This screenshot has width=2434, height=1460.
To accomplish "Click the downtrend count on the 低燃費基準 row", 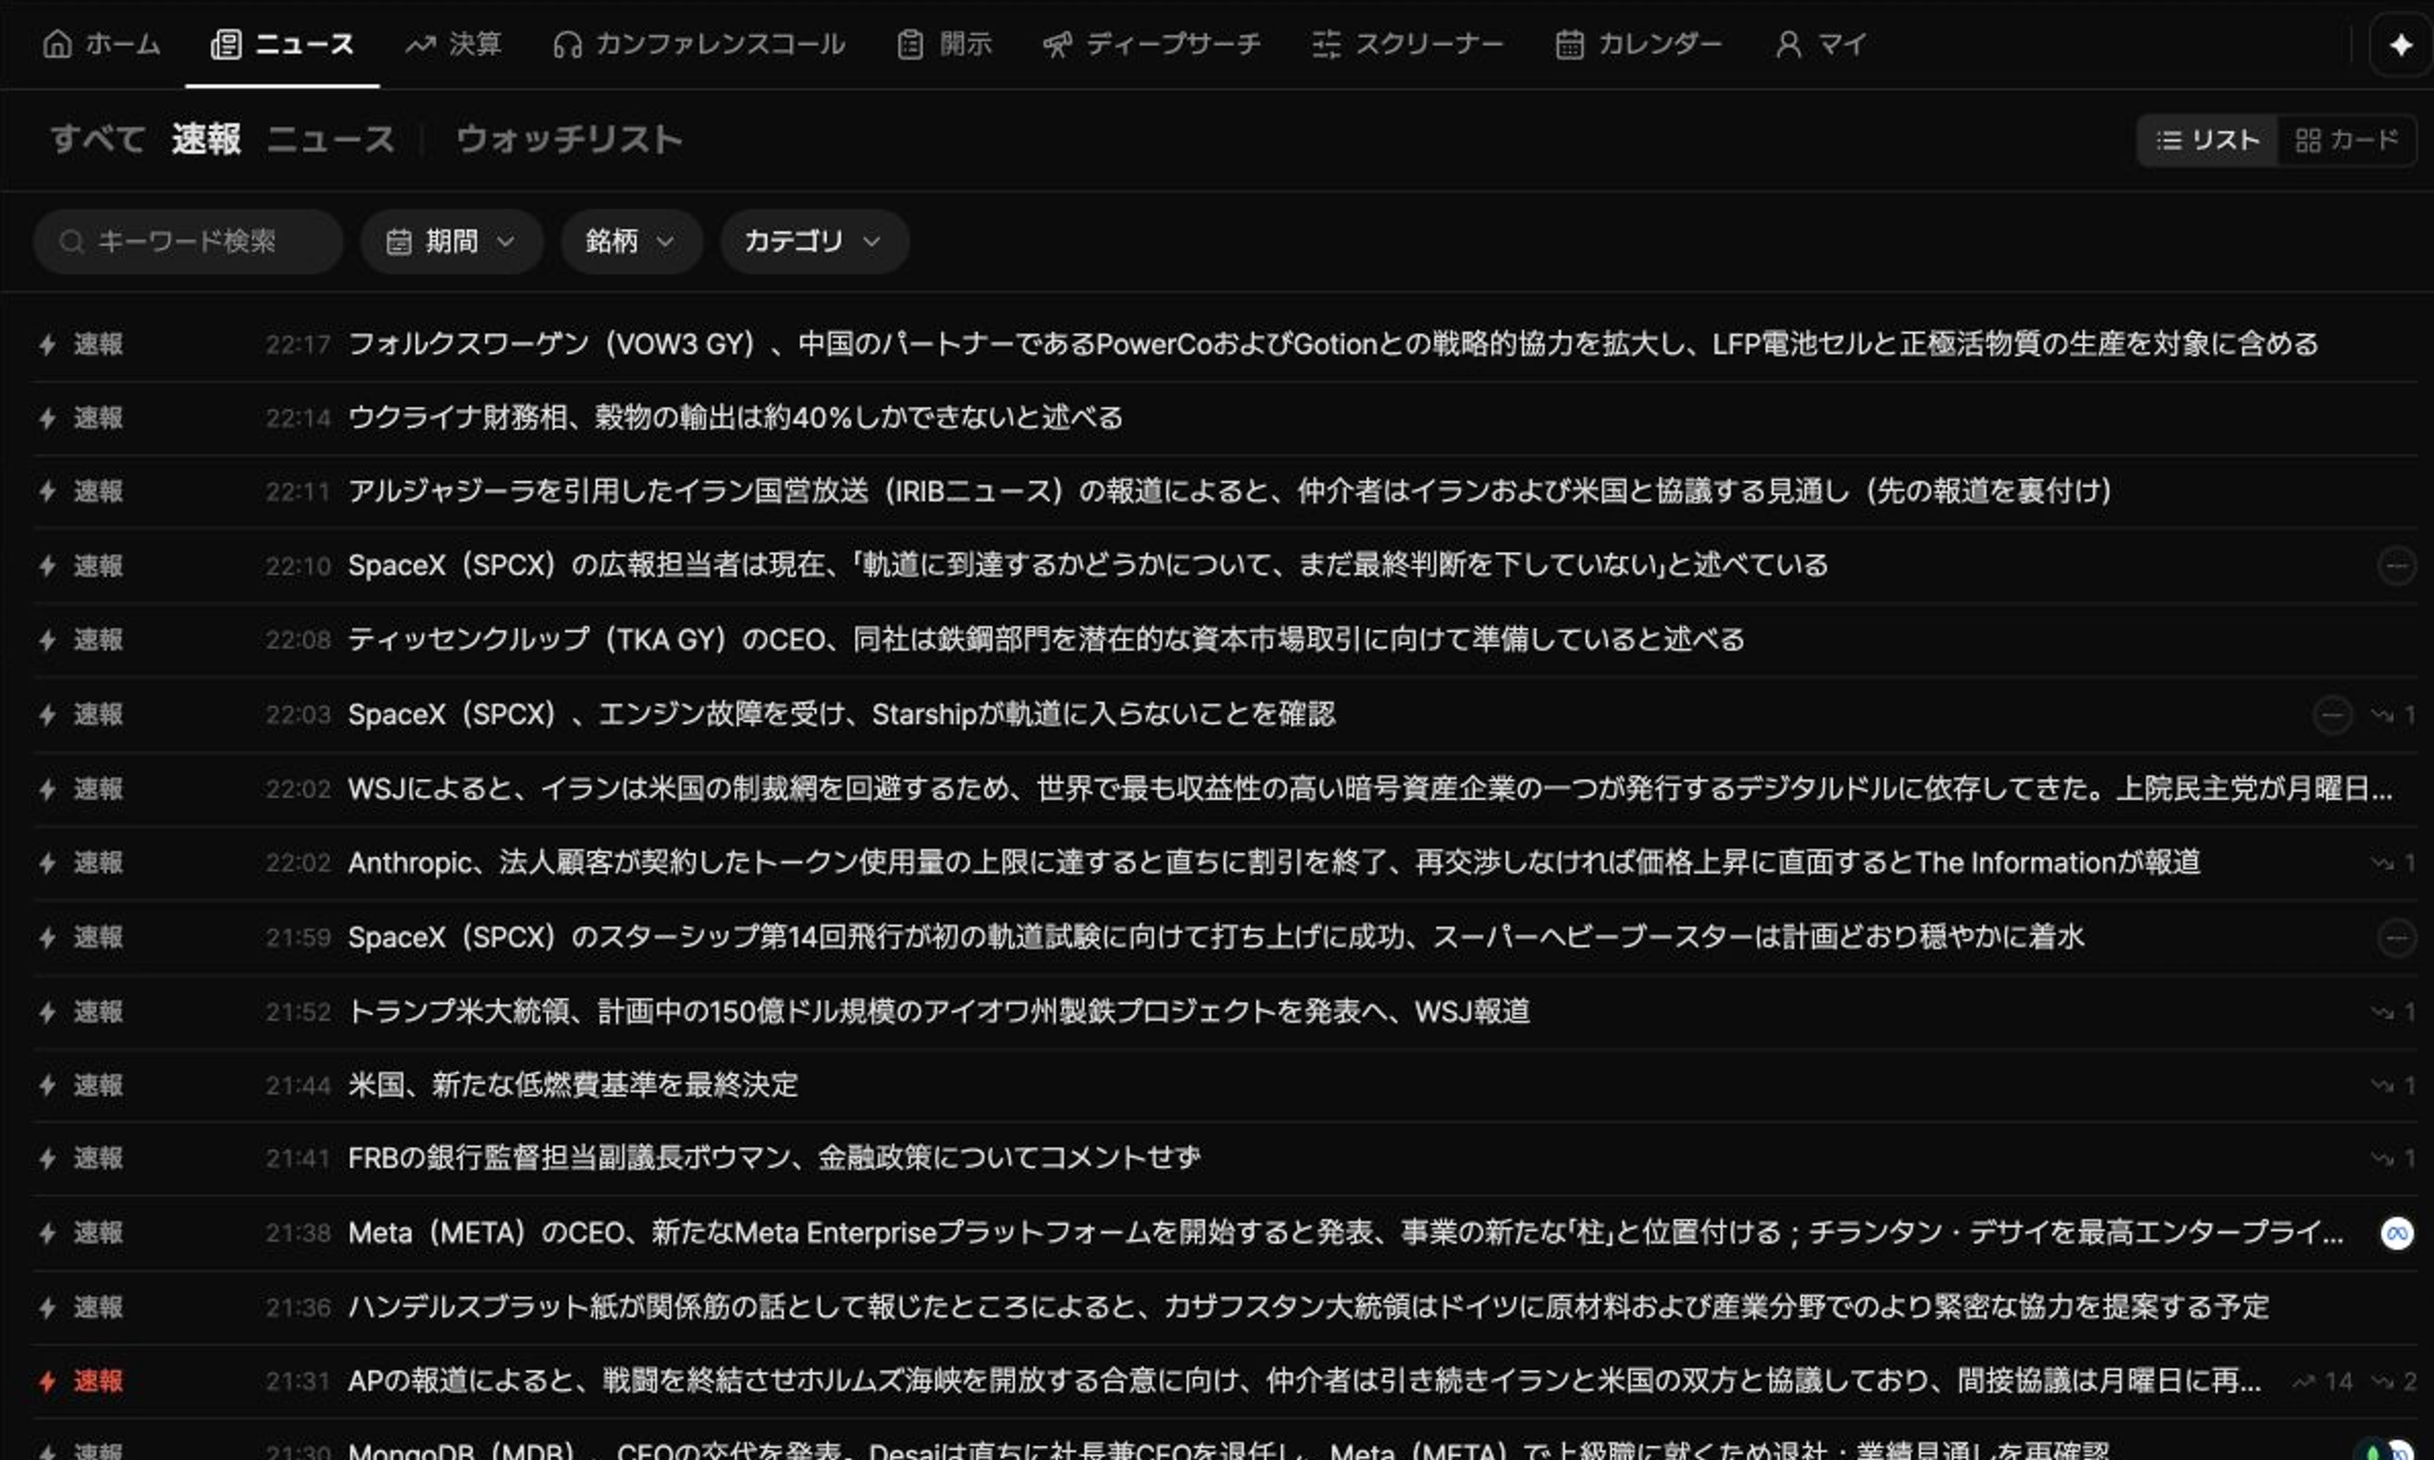I will [x=2394, y=1085].
